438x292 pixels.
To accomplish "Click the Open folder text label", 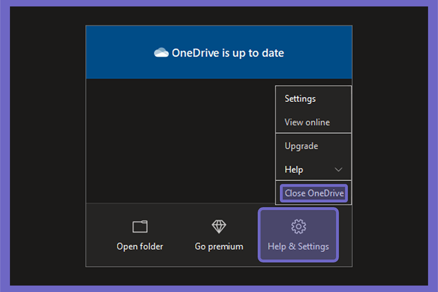I will pos(140,246).
